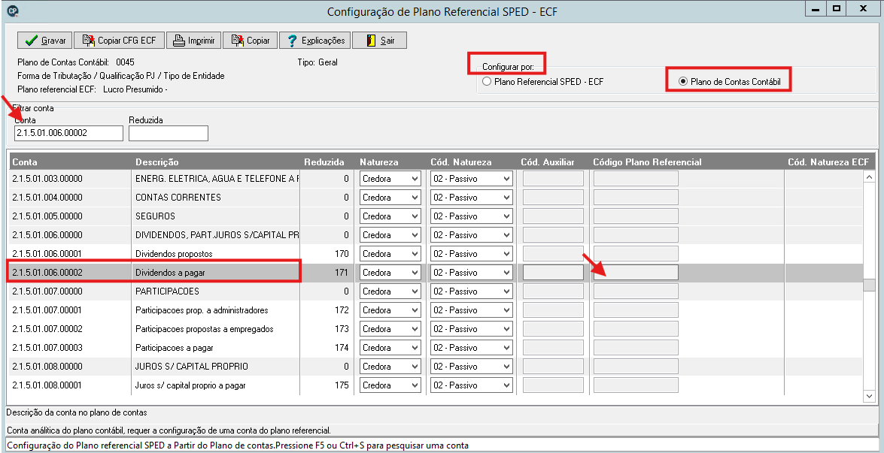Click the table's scroll up arrow
The width and height of the screenshot is (884, 453).
pyautogui.click(x=870, y=177)
